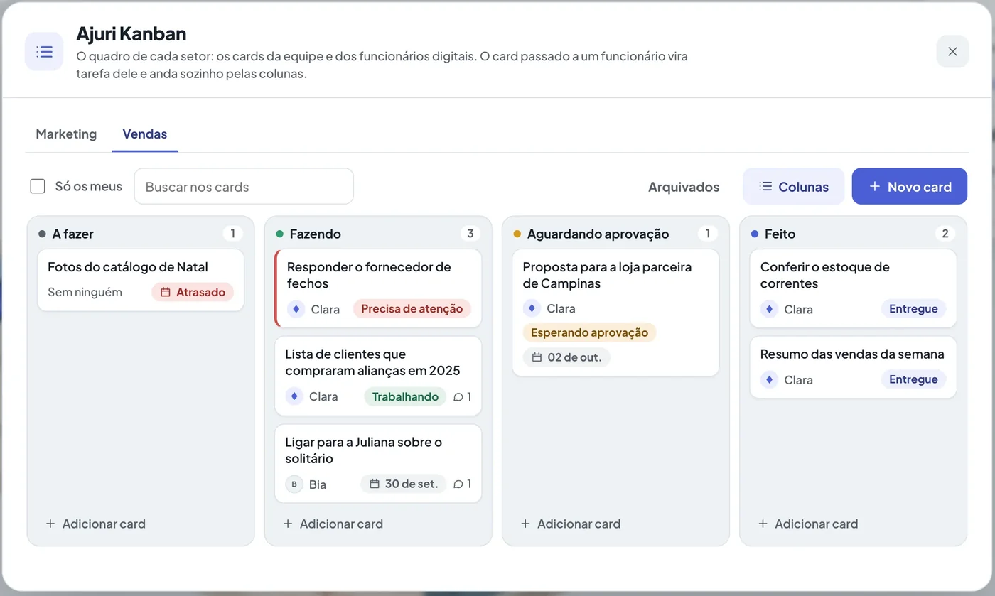This screenshot has width=995, height=596.
Task: Close the Ajuri Kanban dialog
Action: tap(952, 52)
